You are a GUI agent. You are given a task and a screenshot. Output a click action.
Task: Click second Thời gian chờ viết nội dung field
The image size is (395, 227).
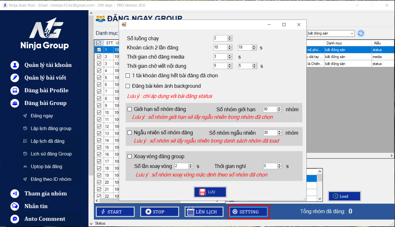(245, 66)
